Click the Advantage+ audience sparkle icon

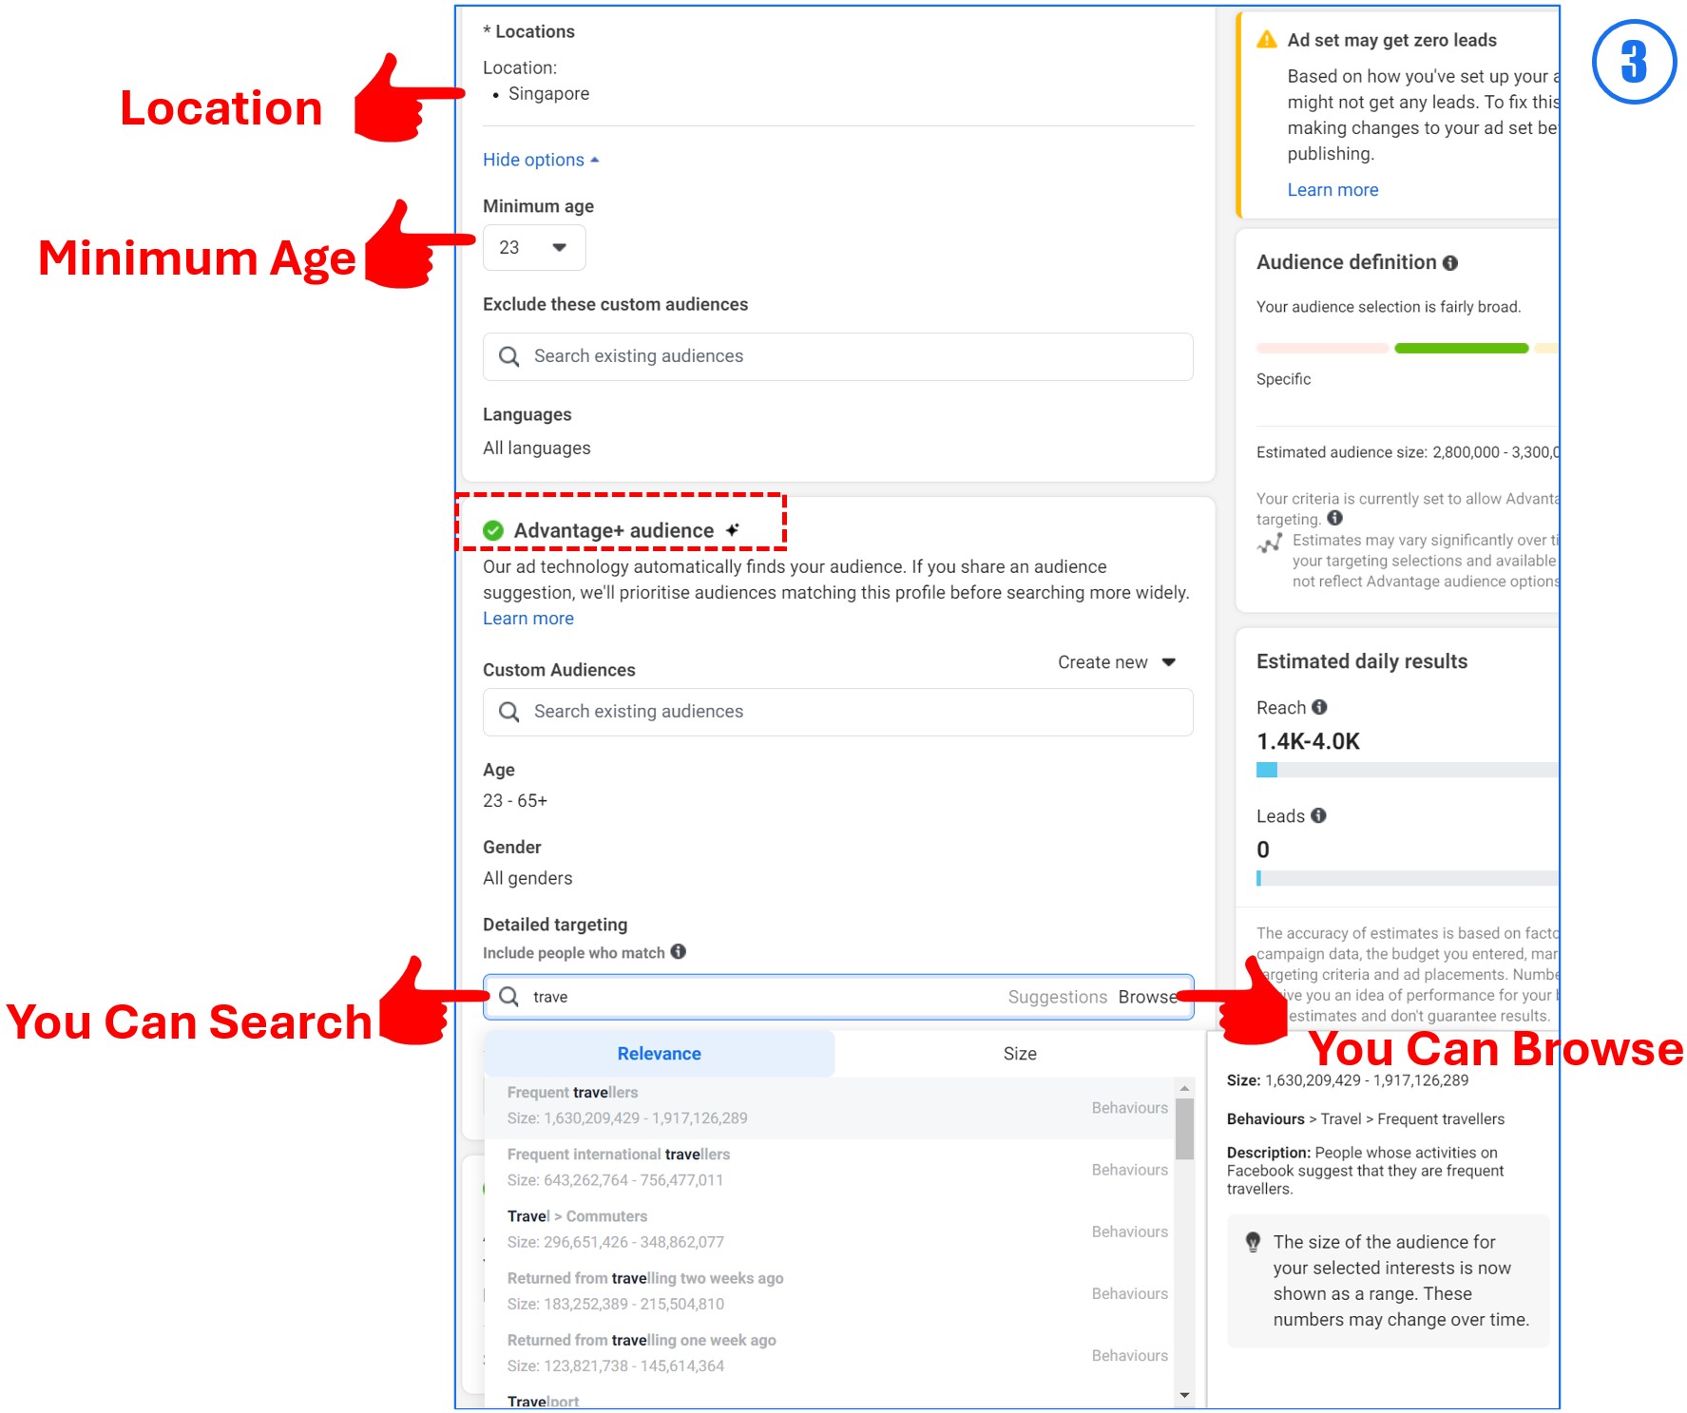pos(732,530)
